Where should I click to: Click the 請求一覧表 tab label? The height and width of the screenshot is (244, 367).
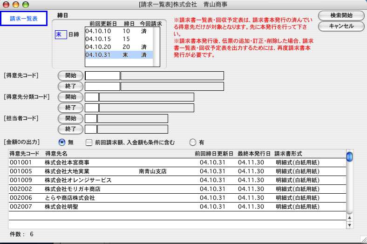click(x=24, y=19)
